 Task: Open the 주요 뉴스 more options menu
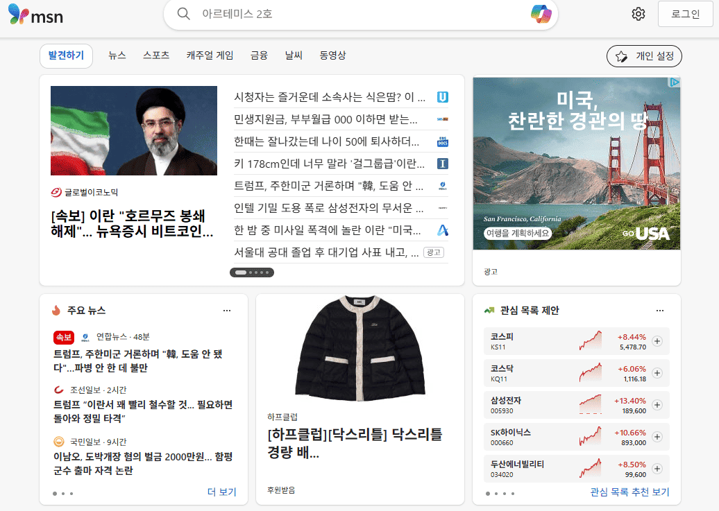pyautogui.click(x=227, y=311)
